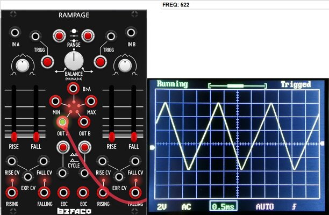Toggle the left CYCLE switch button
The width and height of the screenshot is (329, 215).
63,147
